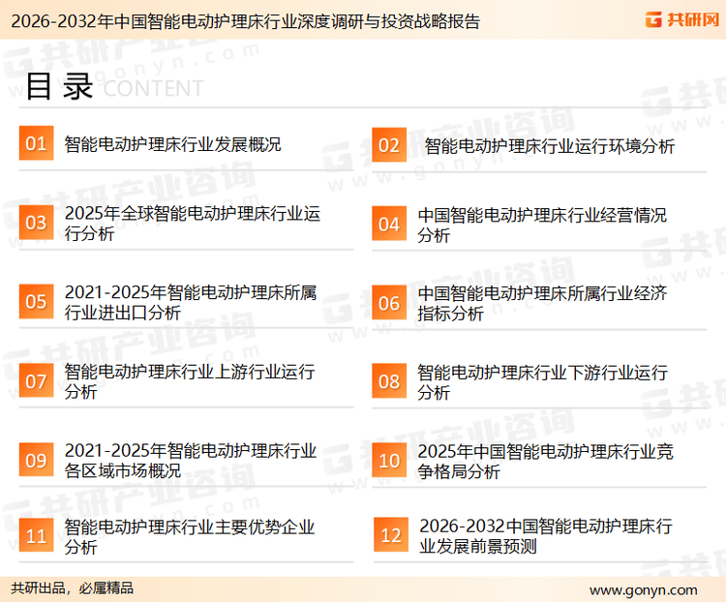Open 2021-2025年各区域市场概况 chapter
This screenshot has width=726, height=602.
191,461
